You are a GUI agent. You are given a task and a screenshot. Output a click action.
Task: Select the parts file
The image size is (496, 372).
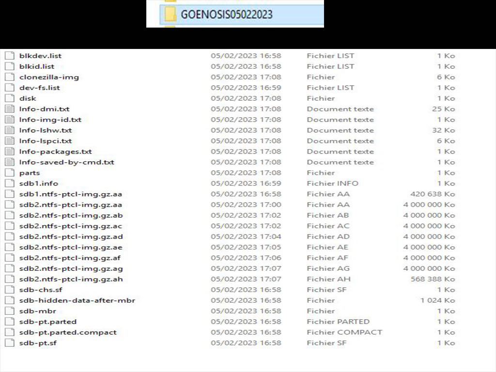coord(30,173)
